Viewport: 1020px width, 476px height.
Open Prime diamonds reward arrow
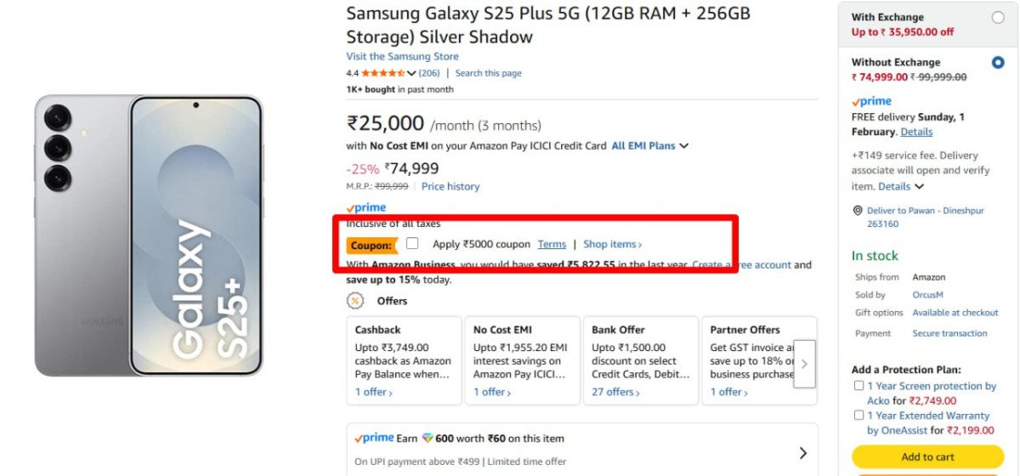pos(802,453)
